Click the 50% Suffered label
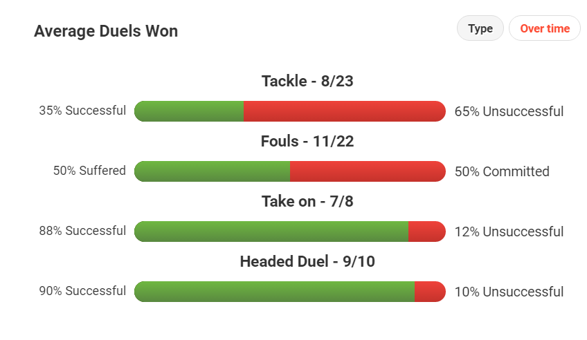The image size is (587, 340). 89,171
